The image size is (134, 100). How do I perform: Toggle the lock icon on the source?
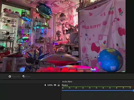click(x=59, y=85)
